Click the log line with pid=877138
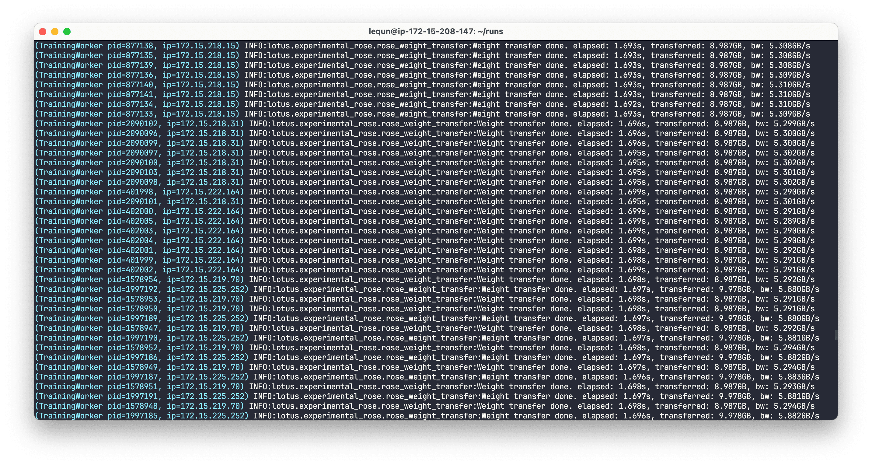 point(422,46)
